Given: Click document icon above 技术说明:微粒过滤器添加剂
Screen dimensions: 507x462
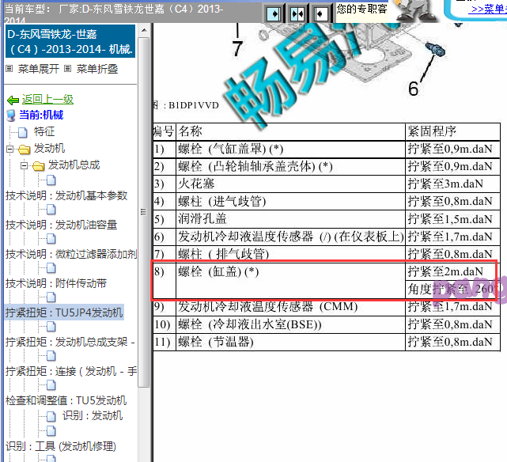Looking at the screenshot, I should [x=51, y=239].
